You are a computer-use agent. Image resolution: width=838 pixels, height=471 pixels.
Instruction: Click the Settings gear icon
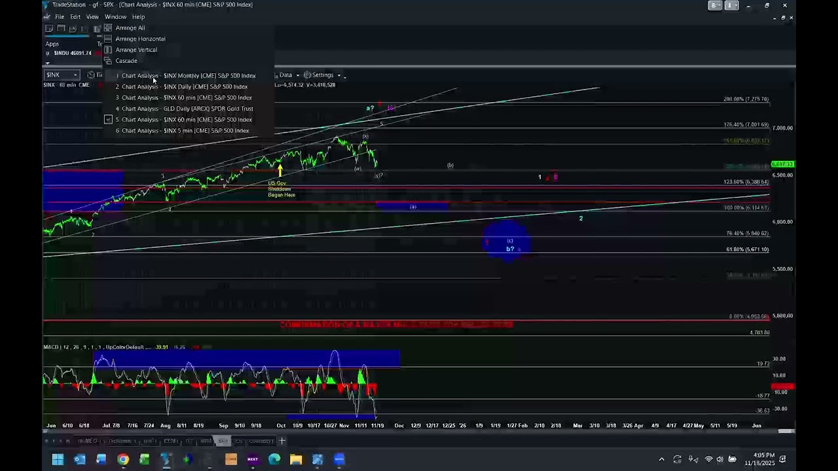[x=307, y=75]
